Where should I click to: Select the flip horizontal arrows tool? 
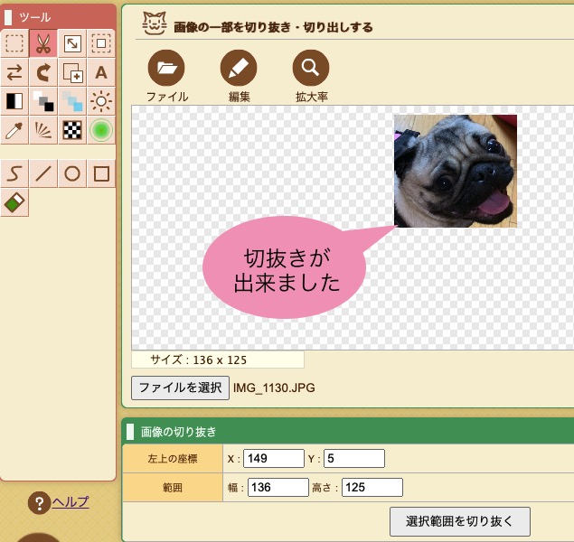[14, 72]
